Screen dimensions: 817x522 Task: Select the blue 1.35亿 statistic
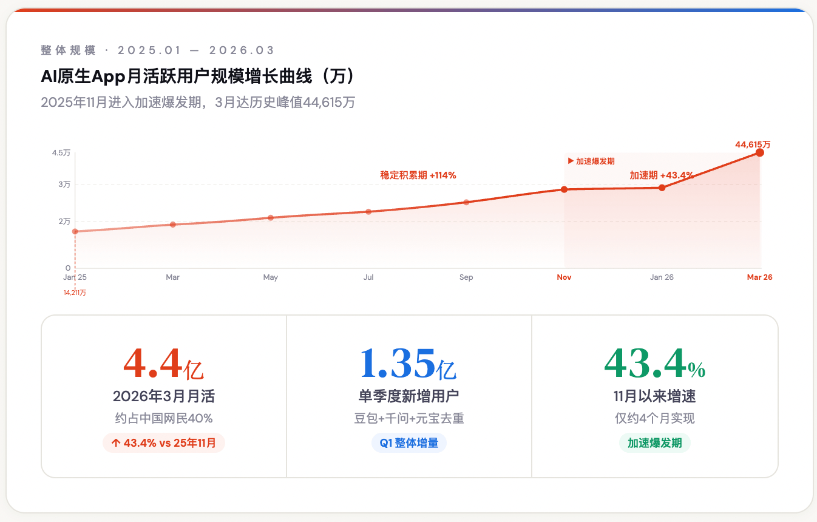[x=408, y=364]
